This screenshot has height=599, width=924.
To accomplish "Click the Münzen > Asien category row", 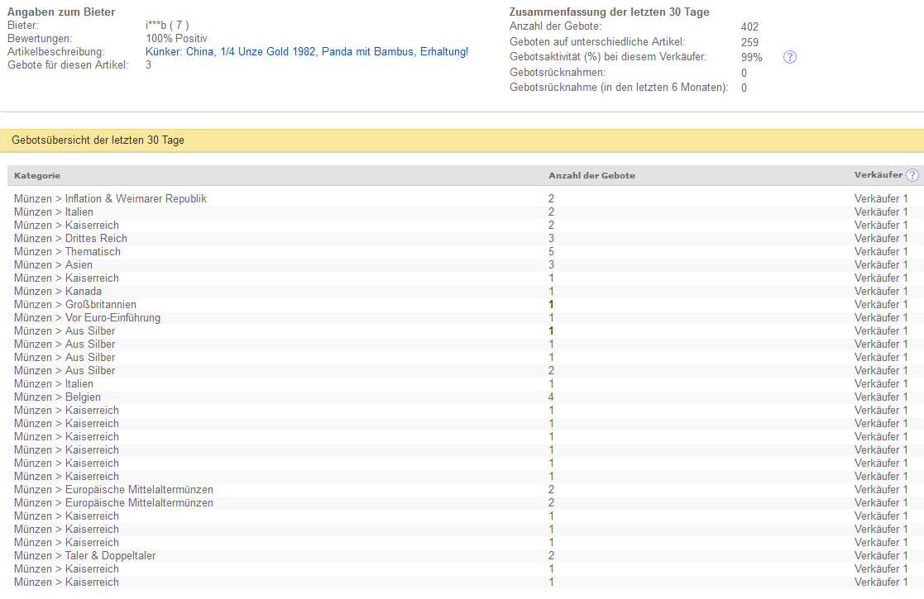I will 53,265.
